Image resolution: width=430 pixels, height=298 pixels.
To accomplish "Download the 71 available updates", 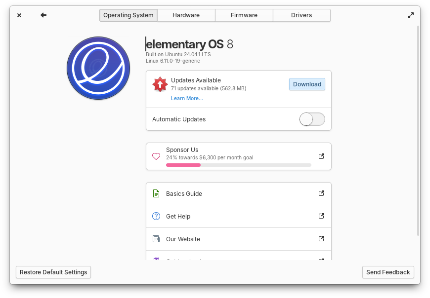I will pyautogui.click(x=307, y=84).
